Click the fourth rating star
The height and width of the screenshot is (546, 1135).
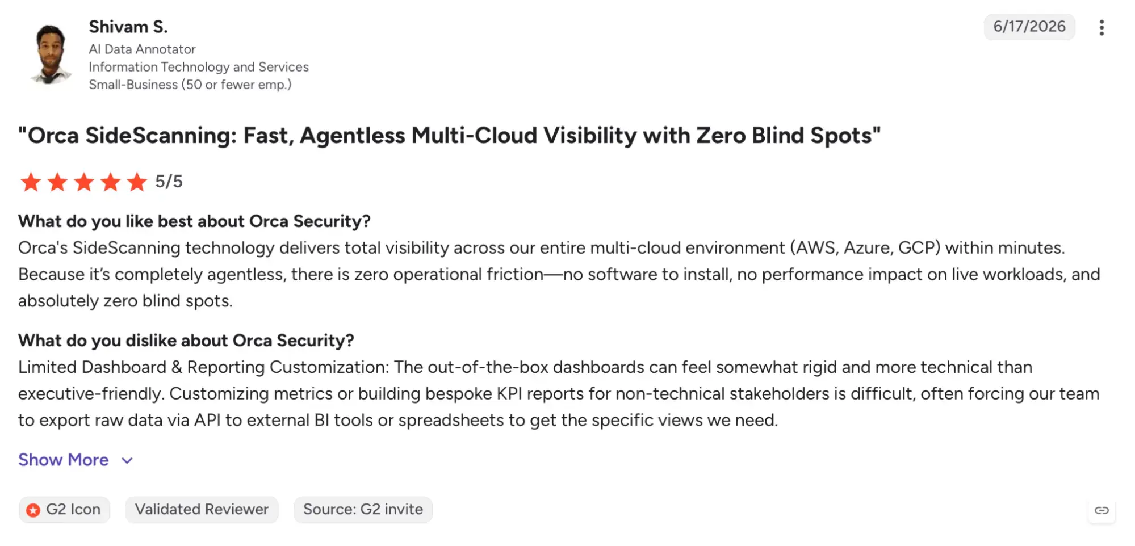tap(110, 182)
